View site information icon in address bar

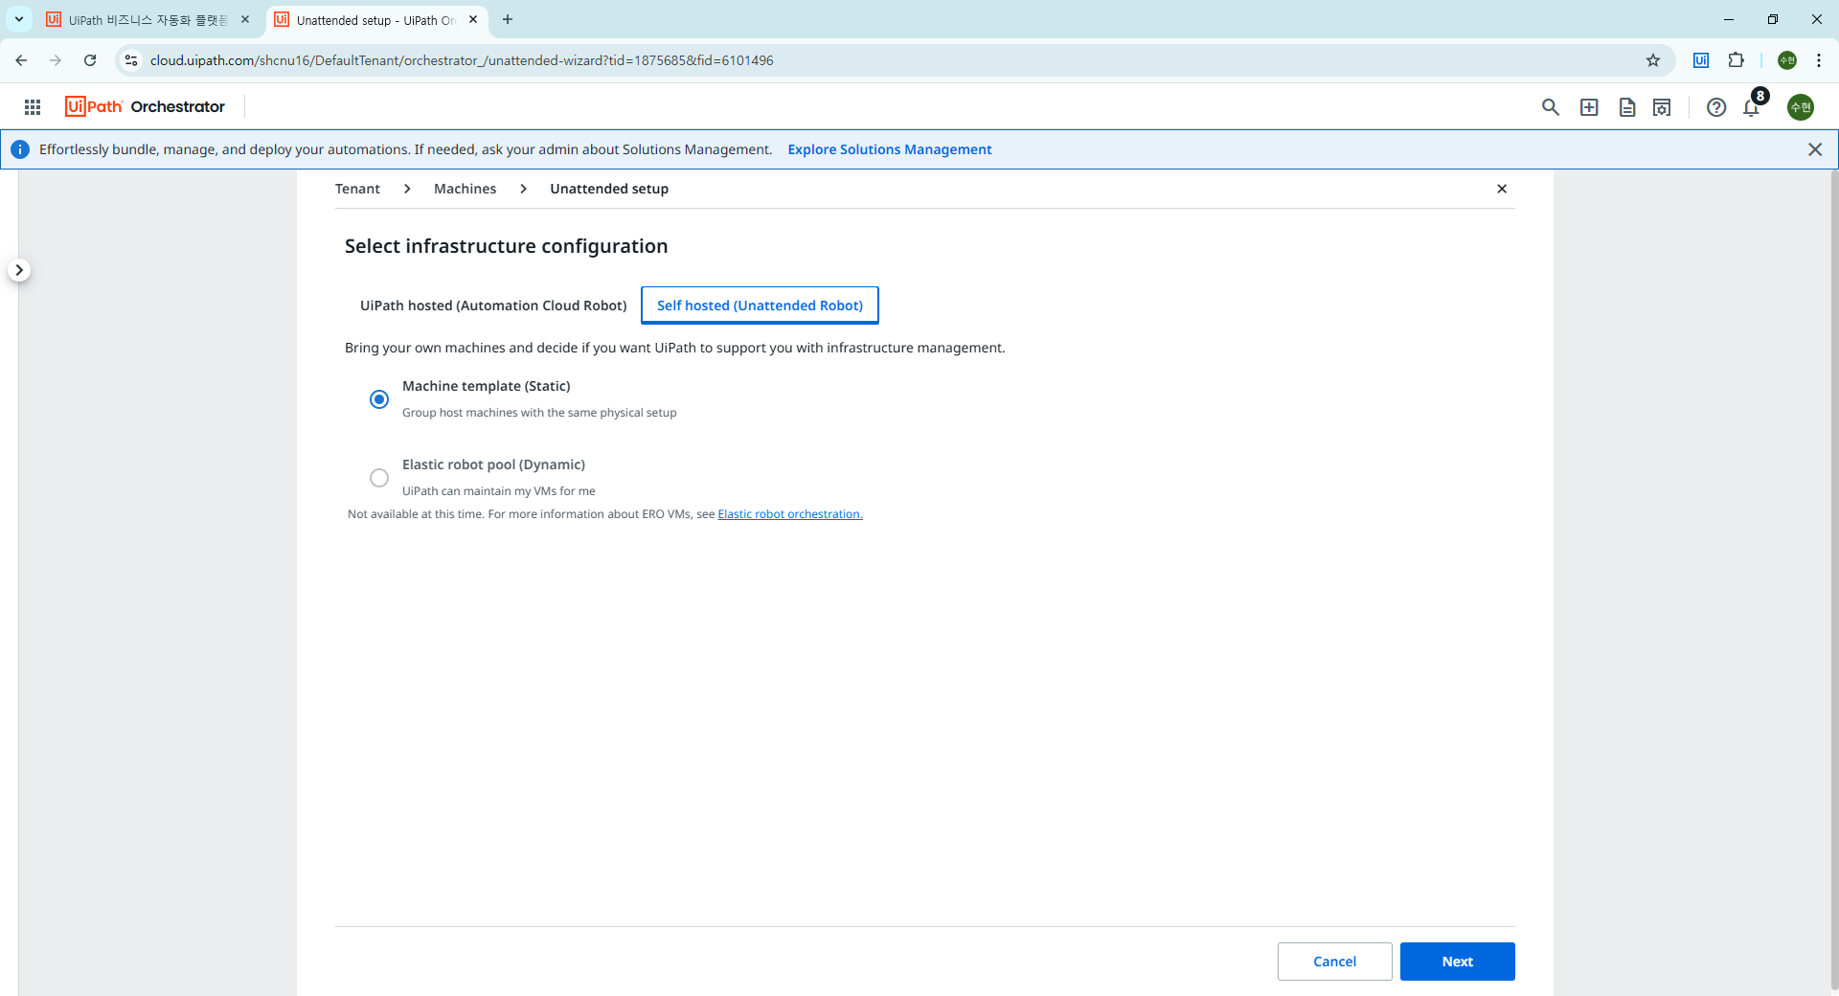click(x=131, y=60)
